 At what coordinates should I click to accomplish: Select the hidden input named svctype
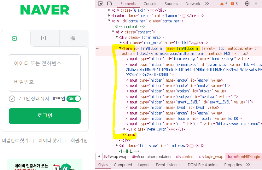(x=182, y=97)
